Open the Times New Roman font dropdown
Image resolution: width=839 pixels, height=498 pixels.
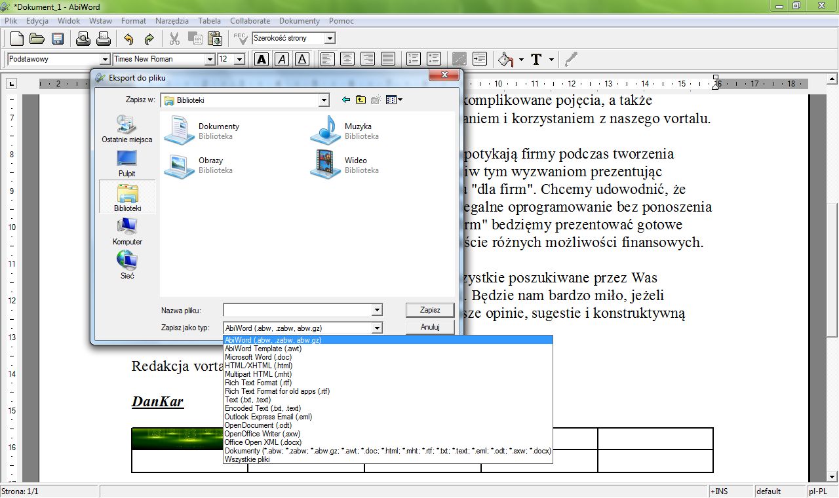click(x=210, y=59)
